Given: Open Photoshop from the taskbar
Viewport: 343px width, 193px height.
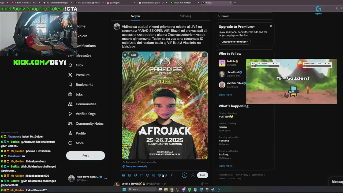Looking at the screenshot, I should [219, 189].
